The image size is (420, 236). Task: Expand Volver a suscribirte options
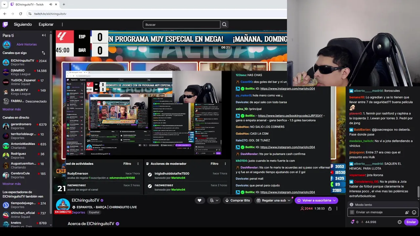tap(334, 200)
